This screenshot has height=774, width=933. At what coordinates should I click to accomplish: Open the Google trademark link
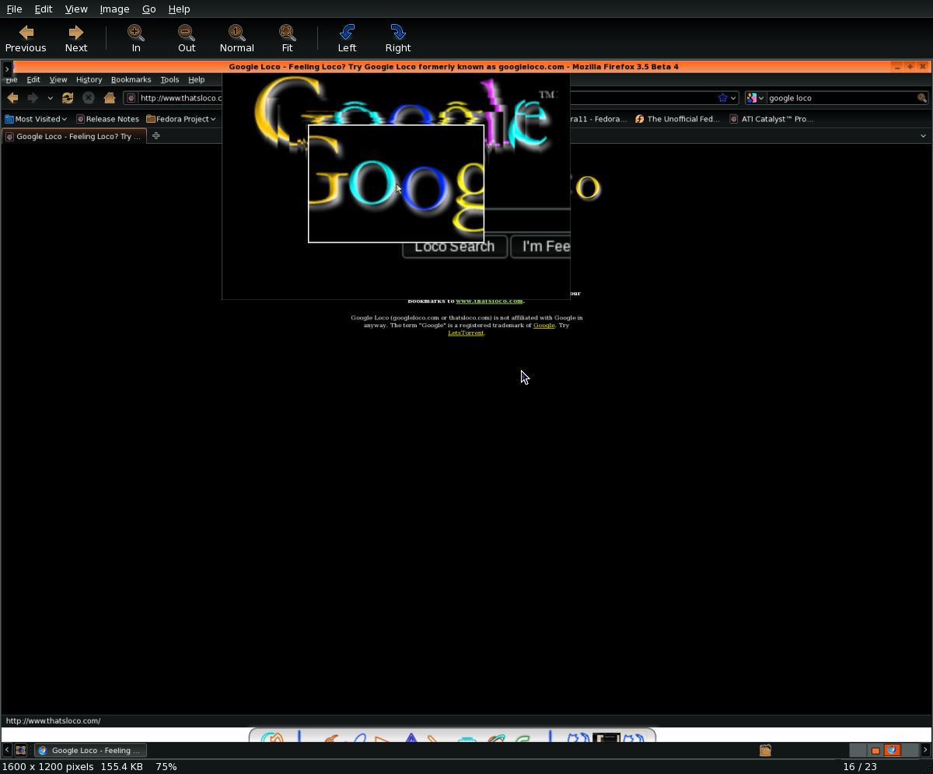pos(544,325)
